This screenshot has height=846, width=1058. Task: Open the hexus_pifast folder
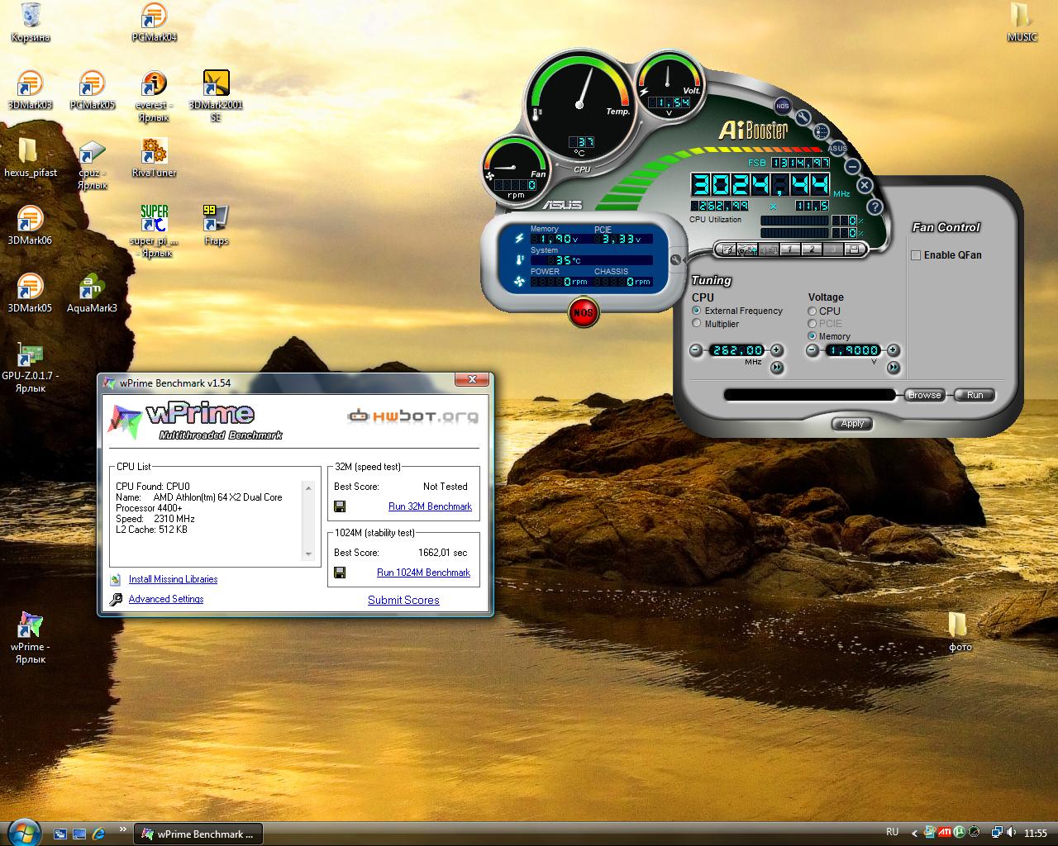pyautogui.click(x=30, y=158)
